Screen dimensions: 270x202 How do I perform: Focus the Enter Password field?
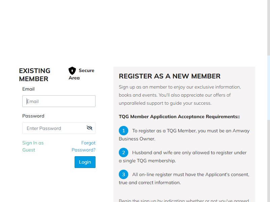[x=59, y=128]
